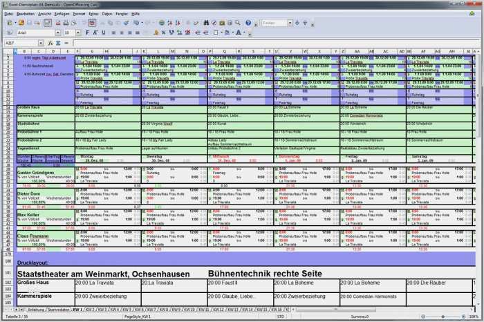Open the Arial font name dropdown
The width and height of the screenshot is (484, 322).
(57, 32)
